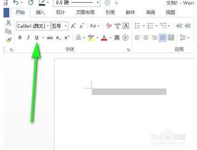Toggle subscript formatting
Image resolution: width=197 pixels, height=150 pixels.
click(58, 38)
